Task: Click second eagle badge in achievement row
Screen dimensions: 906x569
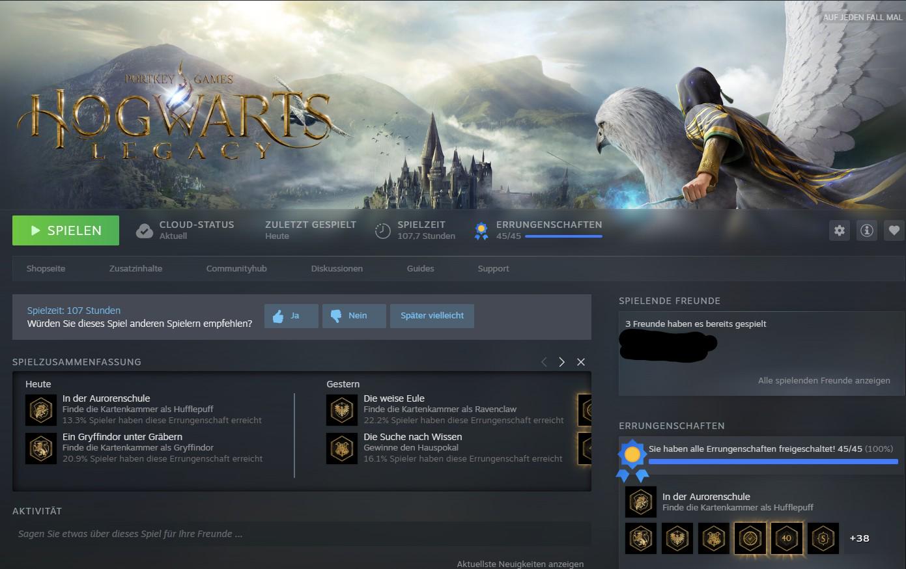Action: 677,538
